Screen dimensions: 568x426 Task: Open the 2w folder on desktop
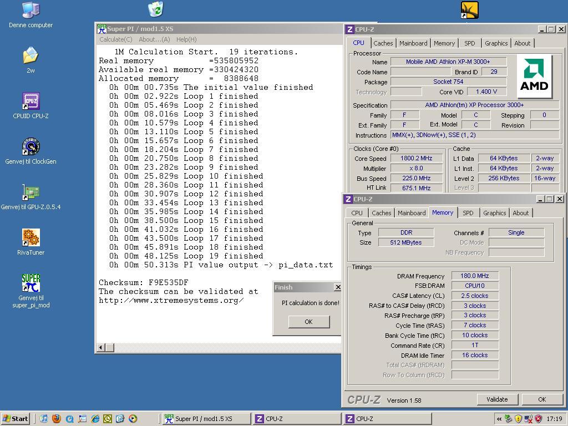(x=31, y=60)
